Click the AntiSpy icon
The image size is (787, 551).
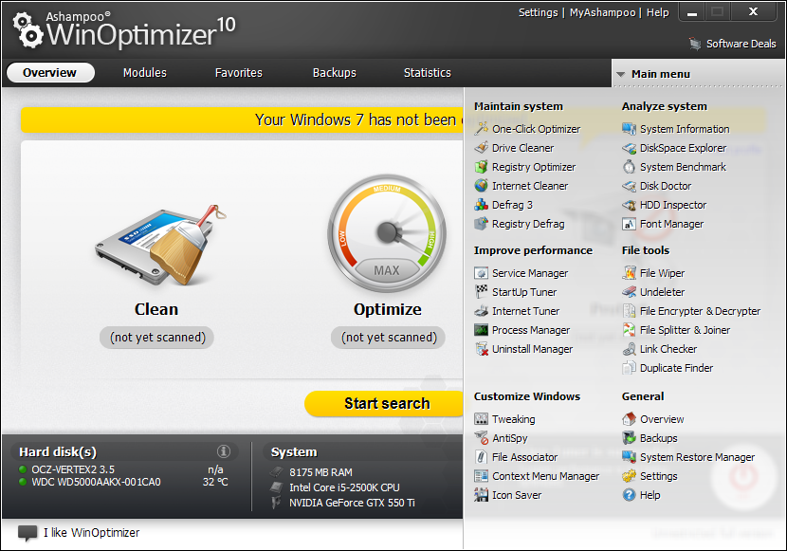(x=482, y=437)
